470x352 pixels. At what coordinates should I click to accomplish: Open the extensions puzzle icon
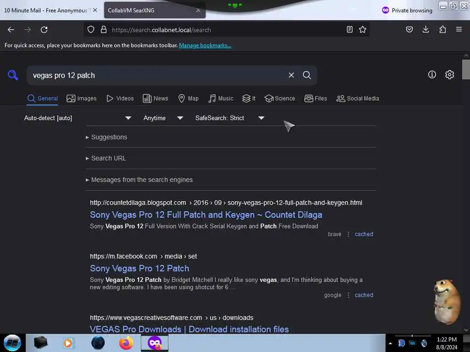click(x=442, y=30)
